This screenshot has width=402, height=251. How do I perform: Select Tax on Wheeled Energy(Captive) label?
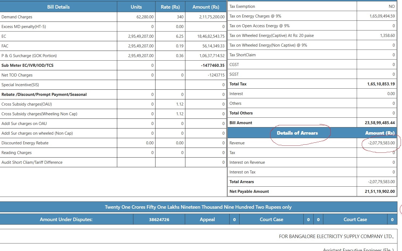tap(272, 36)
